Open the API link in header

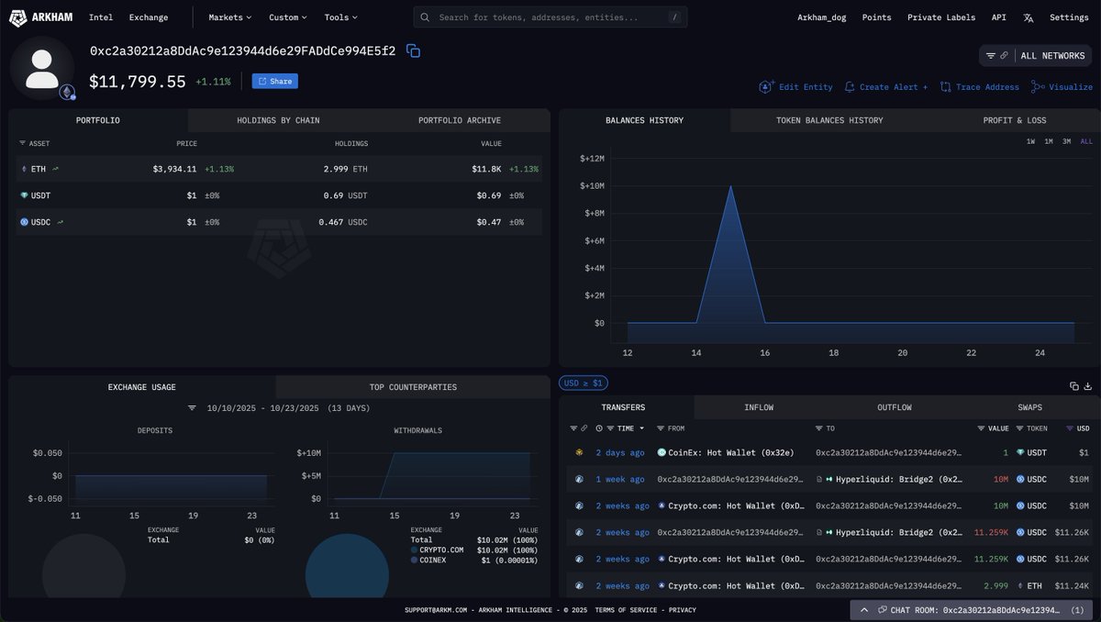pyautogui.click(x=998, y=17)
